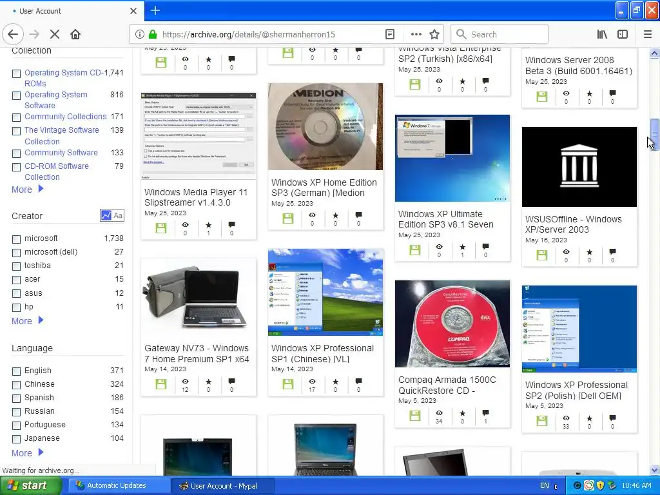Open the Library icon in toolbar
660x495 pixels.
coord(602,34)
